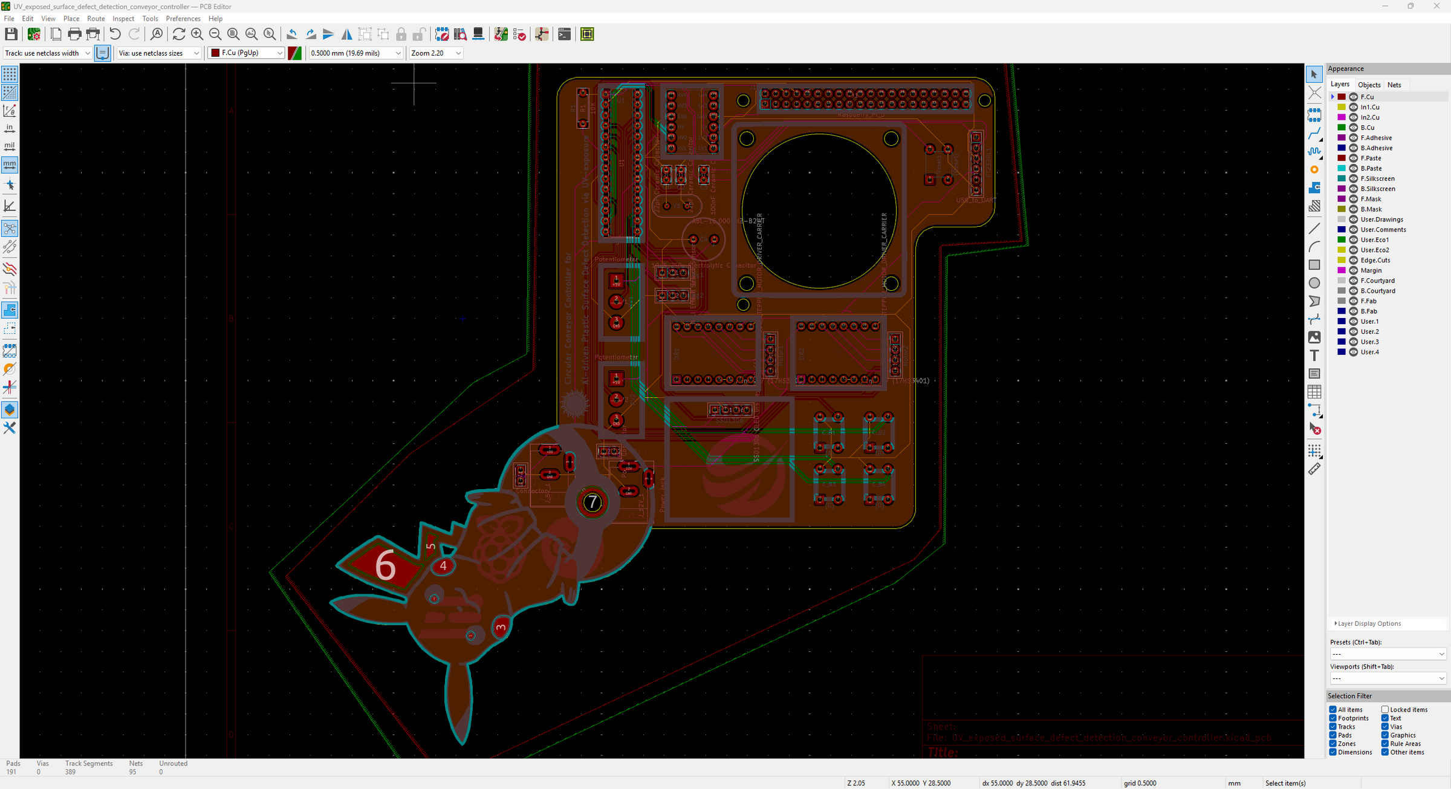The image size is (1451, 789).
Task: Open the Inspect menu
Action: (123, 19)
